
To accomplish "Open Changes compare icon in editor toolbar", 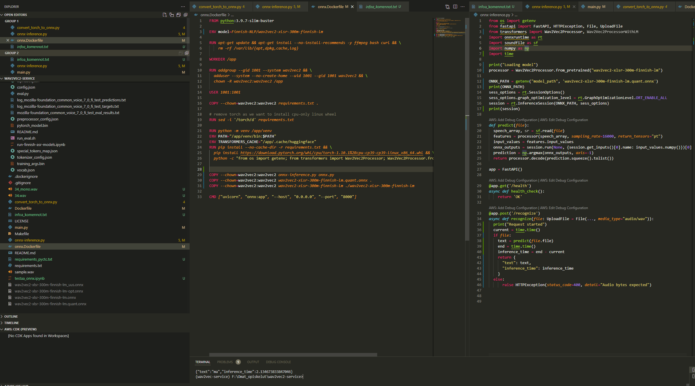I will click(x=448, y=7).
